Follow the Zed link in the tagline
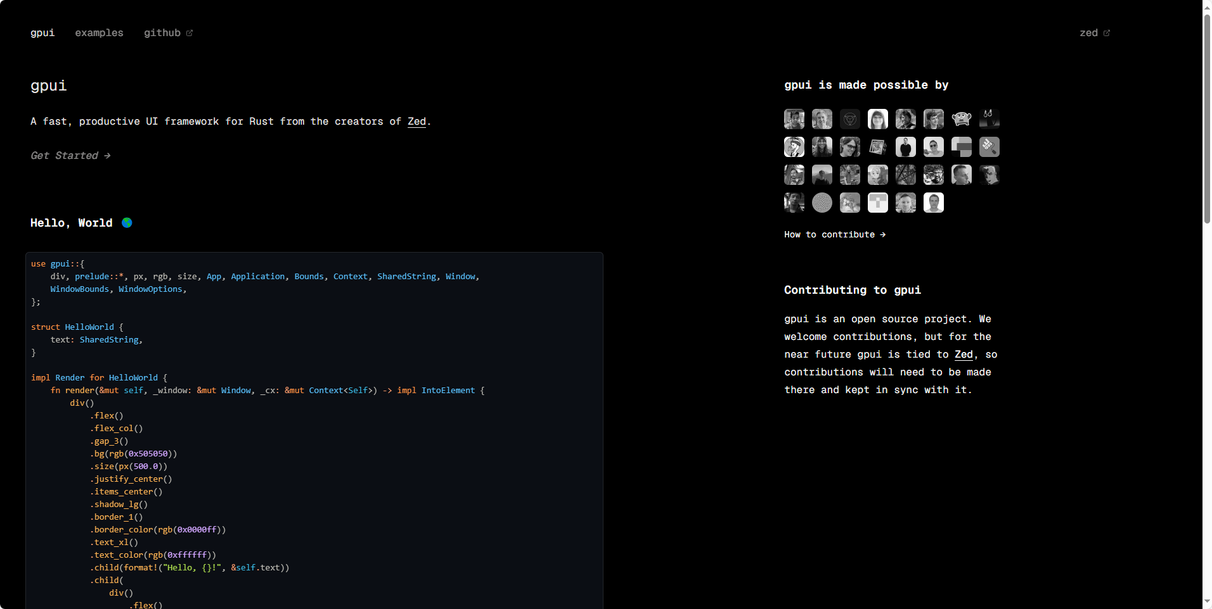Screen dimensions: 1212x609 click(416, 122)
